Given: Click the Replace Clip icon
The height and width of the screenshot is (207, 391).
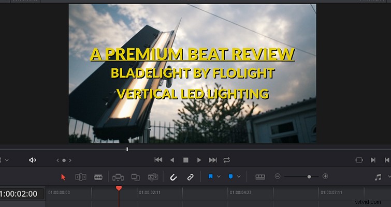Looking at the screenshot, I should click(x=153, y=177).
